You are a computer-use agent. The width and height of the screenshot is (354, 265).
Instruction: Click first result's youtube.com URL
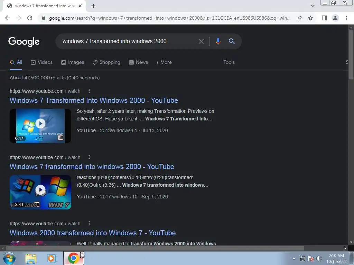point(45,91)
